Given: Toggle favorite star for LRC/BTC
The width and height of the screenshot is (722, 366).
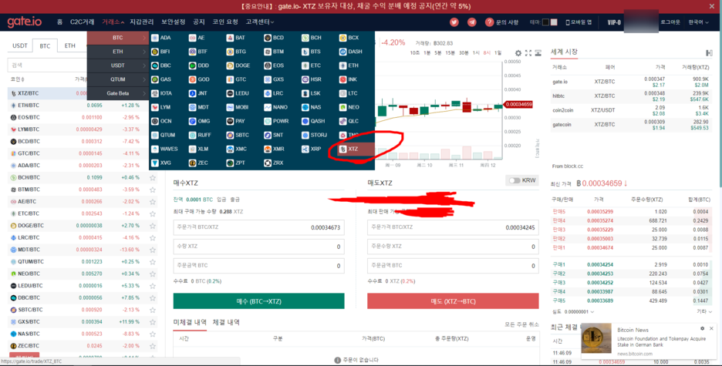Looking at the screenshot, I should [x=153, y=238].
